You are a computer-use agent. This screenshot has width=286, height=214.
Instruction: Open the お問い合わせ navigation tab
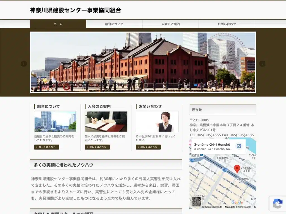[x=227, y=24]
